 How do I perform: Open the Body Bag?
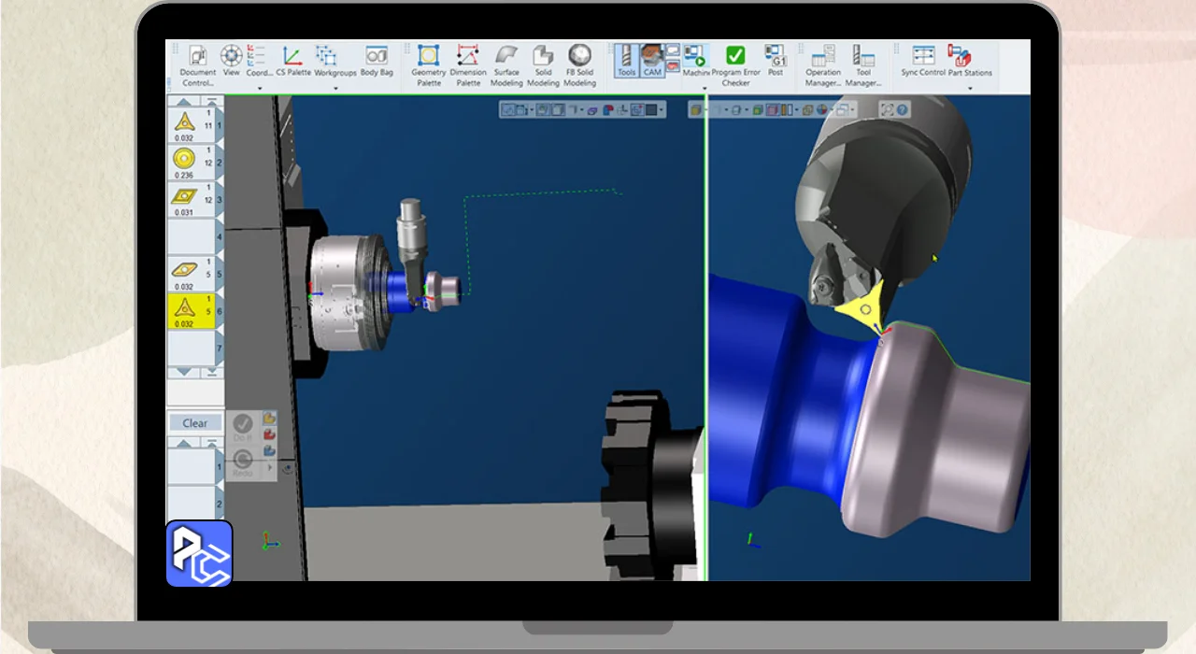(376, 61)
